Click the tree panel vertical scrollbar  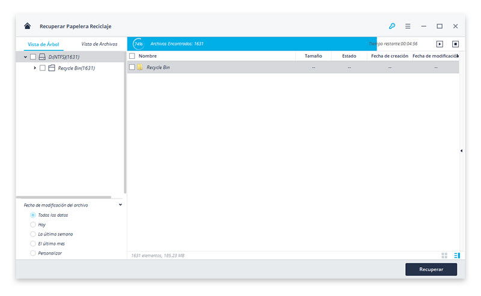125,122
